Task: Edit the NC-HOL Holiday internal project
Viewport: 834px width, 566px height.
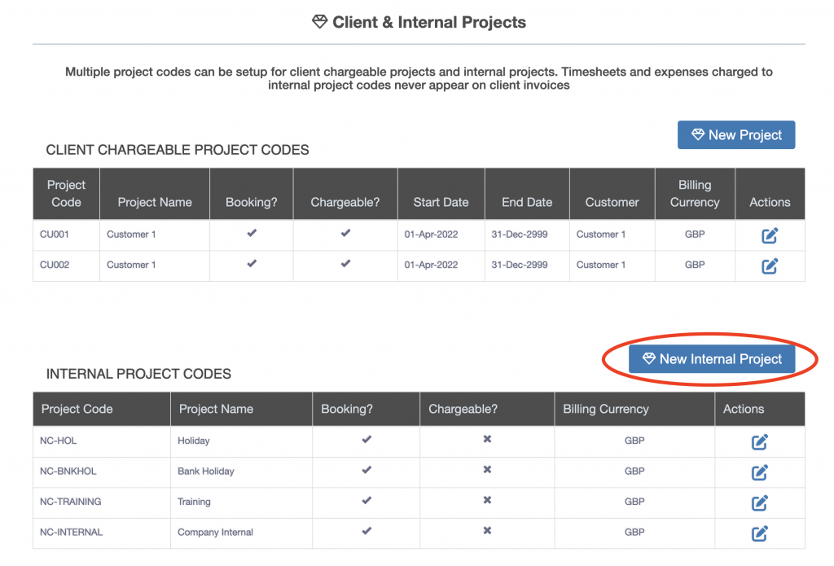Action: [759, 441]
